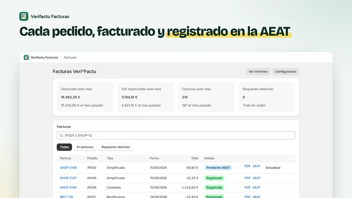Click the search magnifier icon in the Facturas field
Screen dimensions: 352x198
pyautogui.click(x=61, y=136)
